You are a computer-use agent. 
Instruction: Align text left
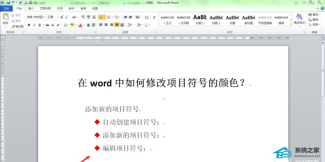click(x=101, y=25)
